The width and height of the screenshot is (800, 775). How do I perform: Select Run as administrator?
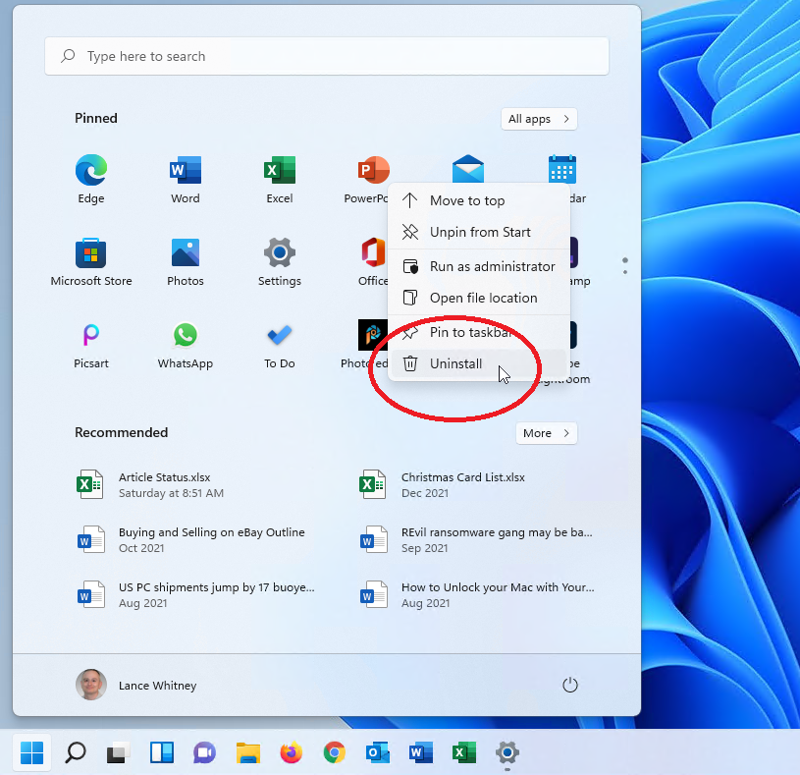point(479,266)
